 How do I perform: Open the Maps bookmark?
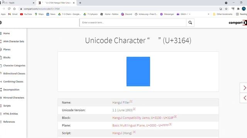[x=39, y=14]
